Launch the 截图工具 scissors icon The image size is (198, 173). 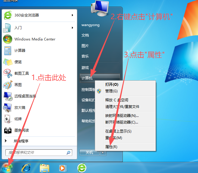coord(8,73)
